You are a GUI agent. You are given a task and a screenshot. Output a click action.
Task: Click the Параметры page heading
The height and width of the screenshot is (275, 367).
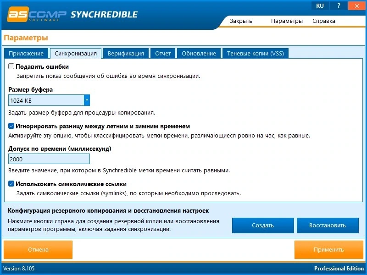[x=26, y=38]
